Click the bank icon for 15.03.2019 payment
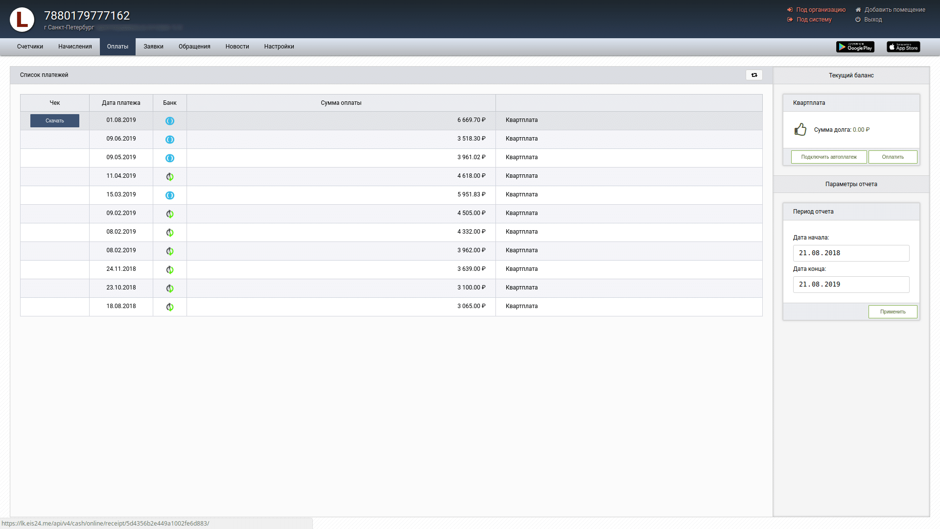The image size is (940, 529). (170, 195)
